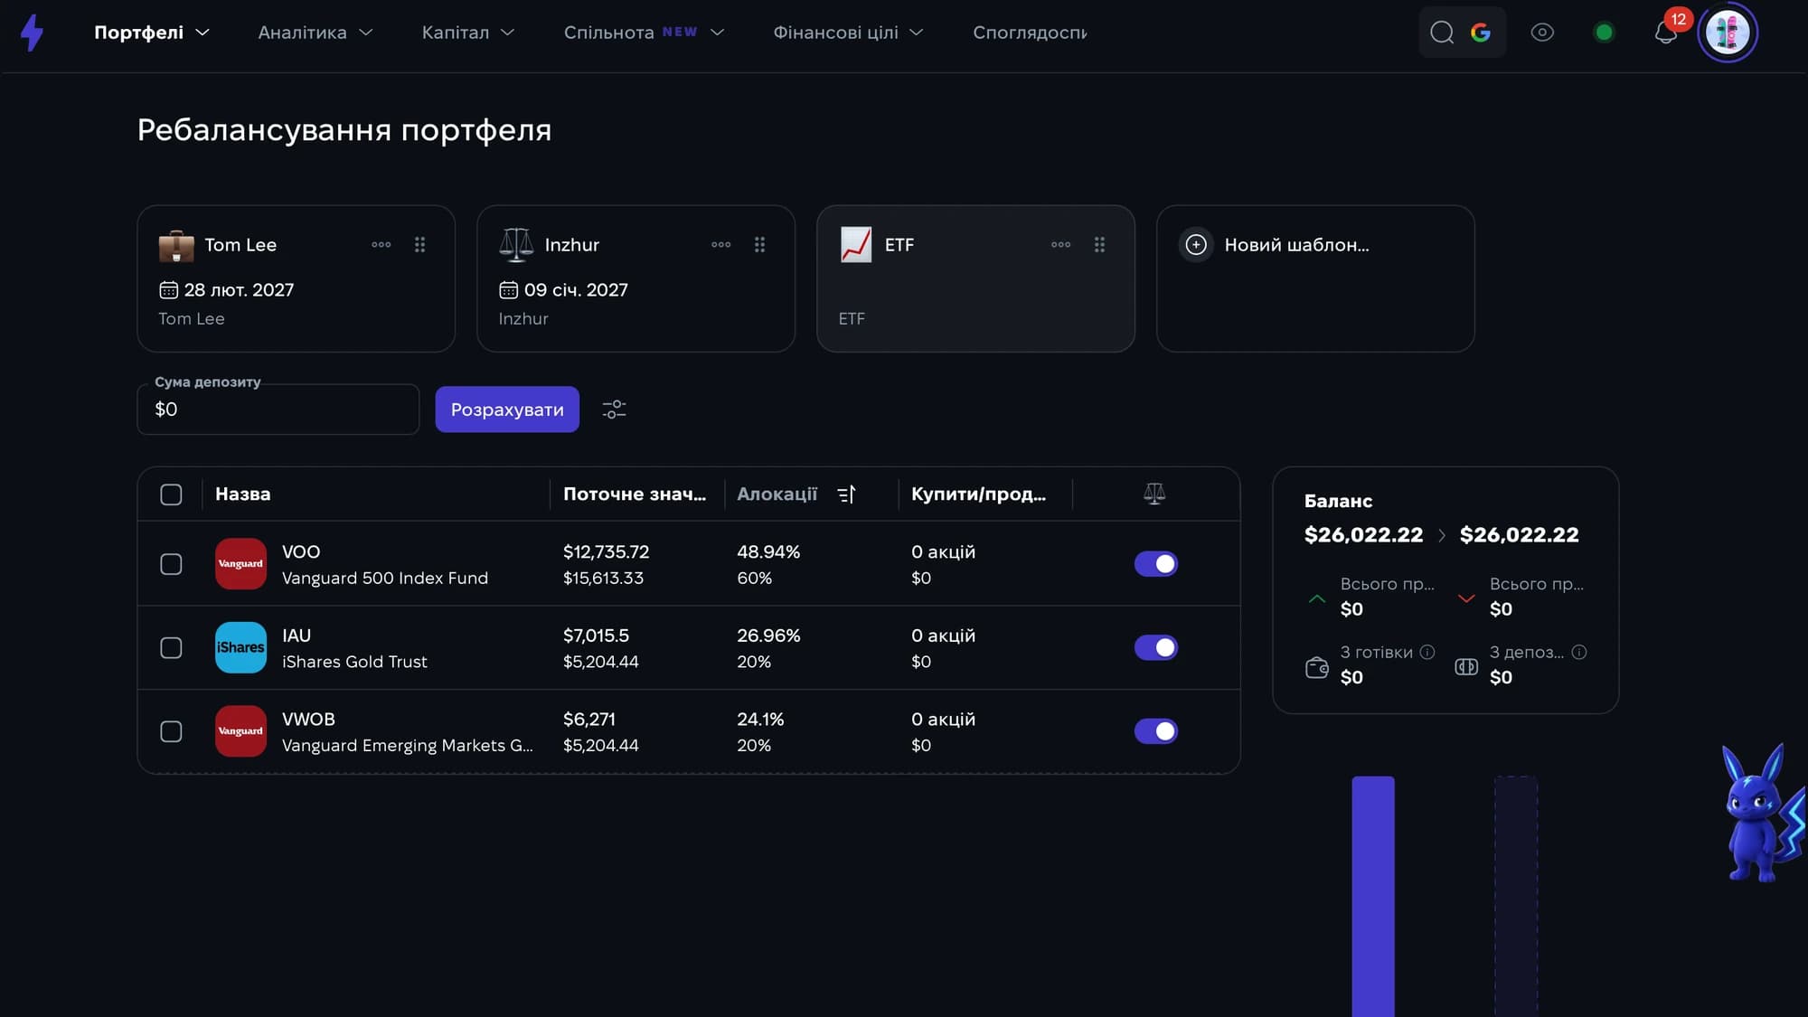Expand the Спільнота dropdown menu
1808x1017 pixels.
coord(644,33)
